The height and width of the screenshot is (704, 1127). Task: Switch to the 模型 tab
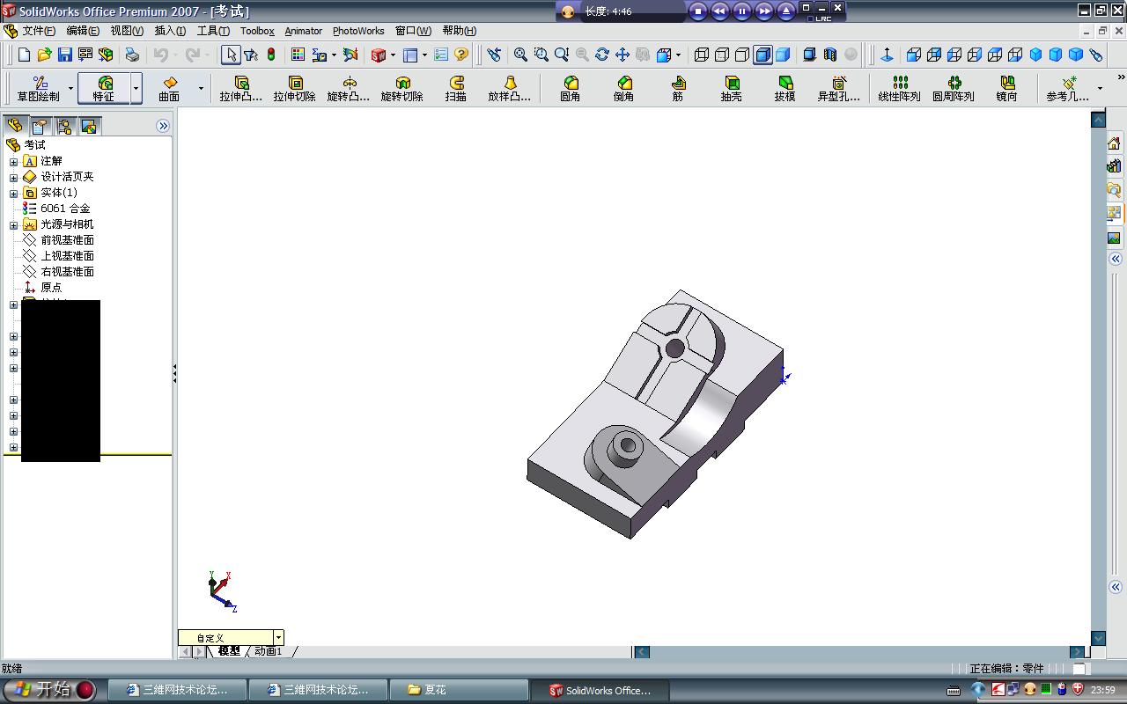point(229,651)
